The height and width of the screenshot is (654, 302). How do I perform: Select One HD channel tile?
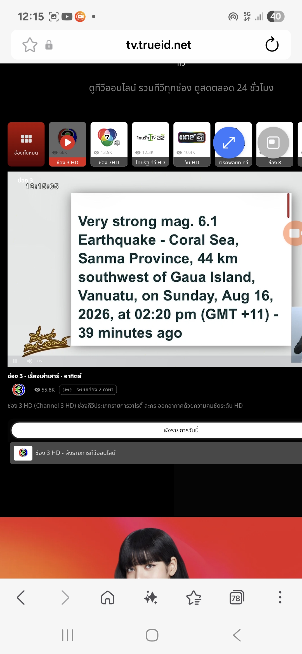(x=192, y=144)
